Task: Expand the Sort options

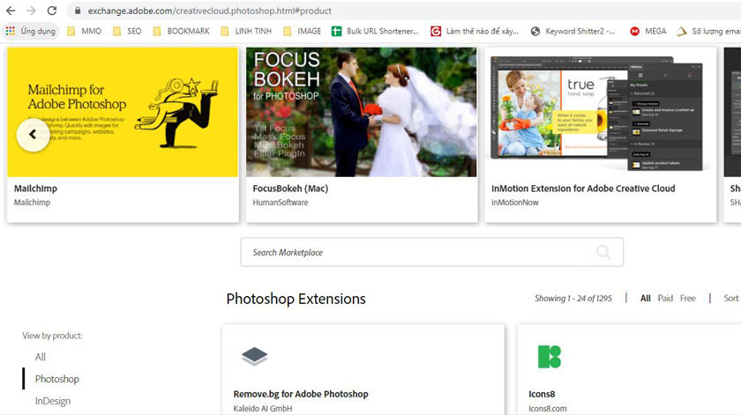Action: coord(730,298)
